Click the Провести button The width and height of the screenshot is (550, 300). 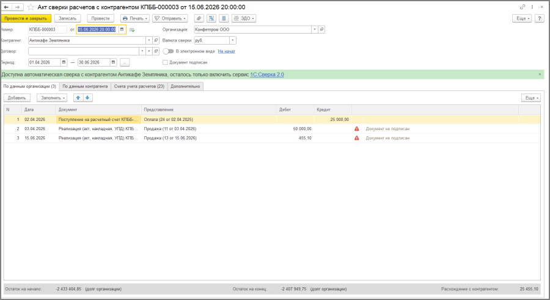[100, 18]
